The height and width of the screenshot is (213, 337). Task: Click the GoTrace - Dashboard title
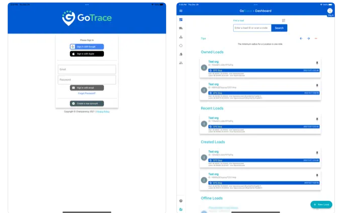point(255,11)
